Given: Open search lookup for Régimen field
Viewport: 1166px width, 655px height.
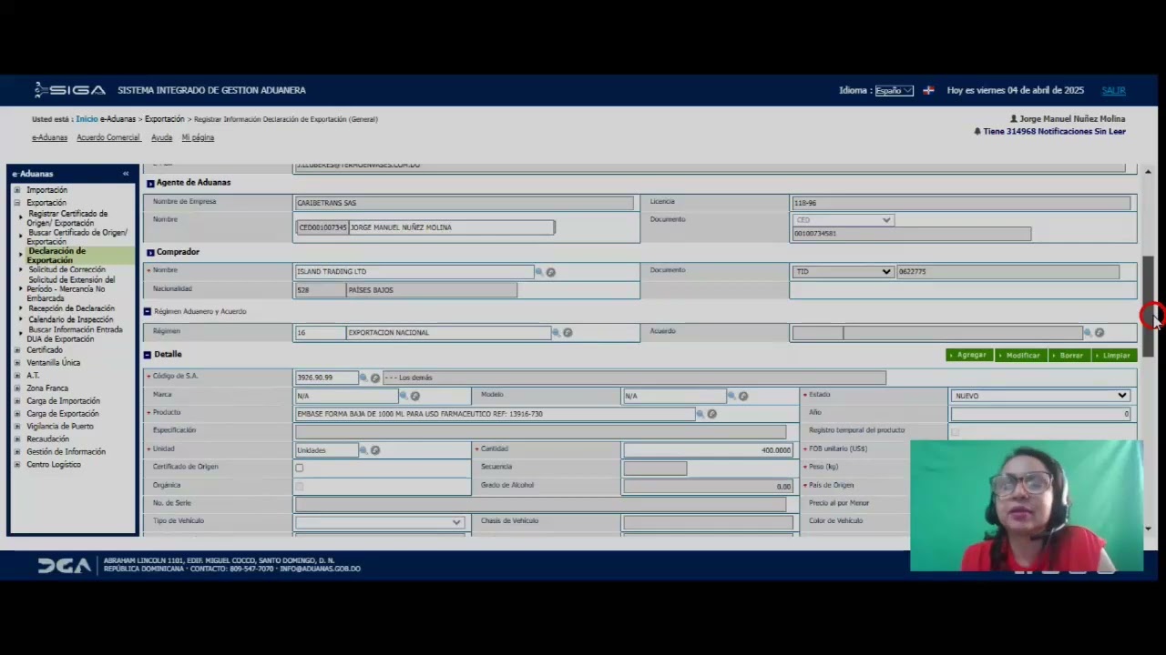Looking at the screenshot, I should pyautogui.click(x=556, y=333).
